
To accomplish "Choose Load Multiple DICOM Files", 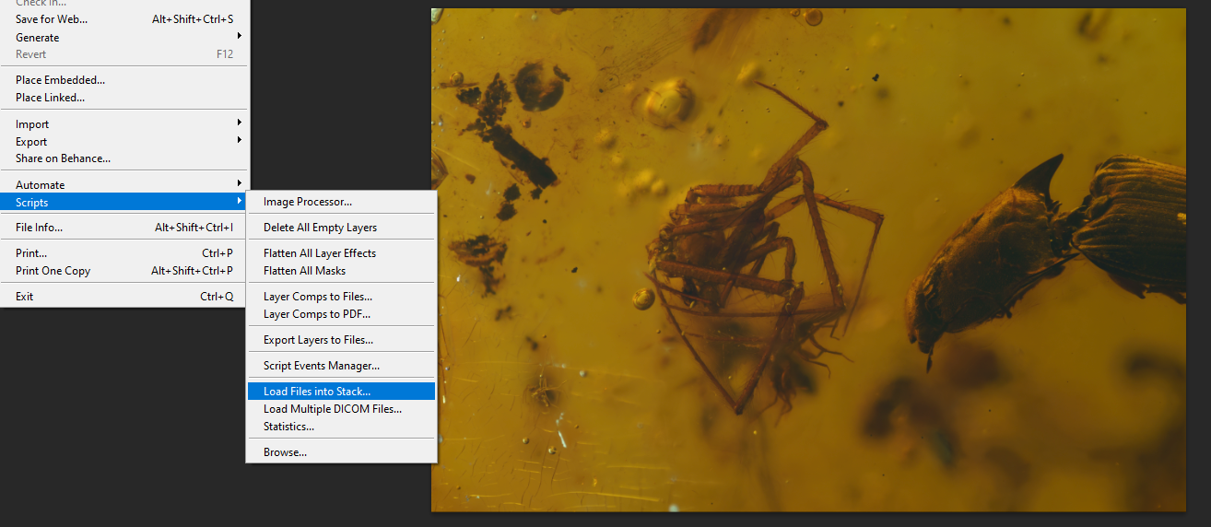I will tap(333, 409).
